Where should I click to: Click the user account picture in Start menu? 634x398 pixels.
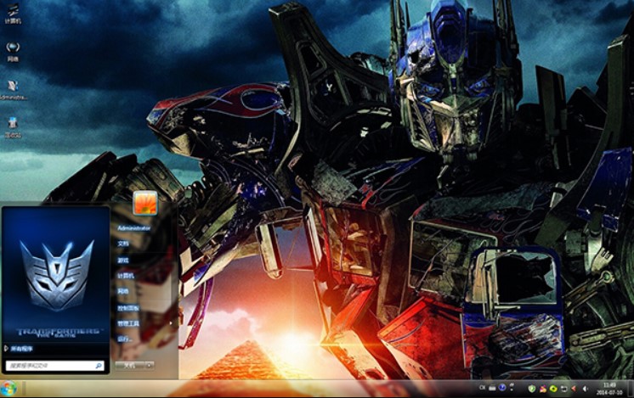tap(145, 203)
